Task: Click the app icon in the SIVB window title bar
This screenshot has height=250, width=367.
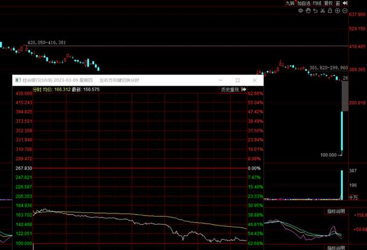Action: tap(18, 80)
